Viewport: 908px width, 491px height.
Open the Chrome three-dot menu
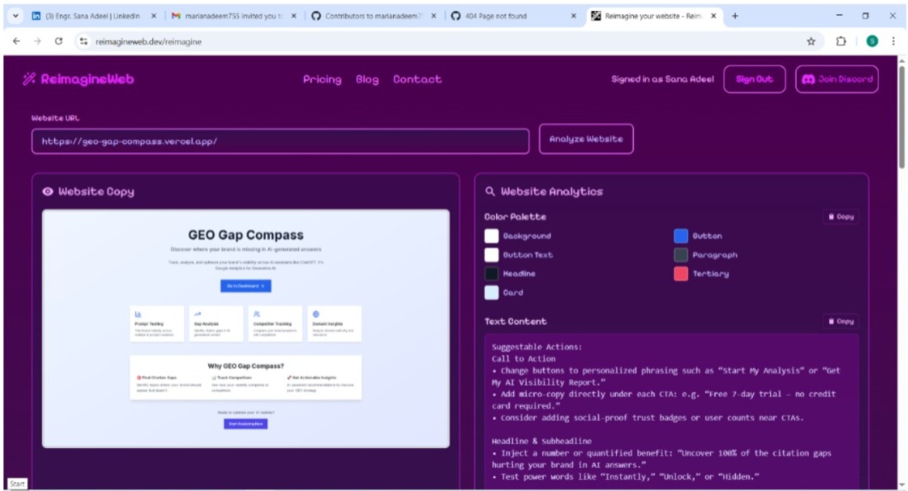pyautogui.click(x=893, y=41)
